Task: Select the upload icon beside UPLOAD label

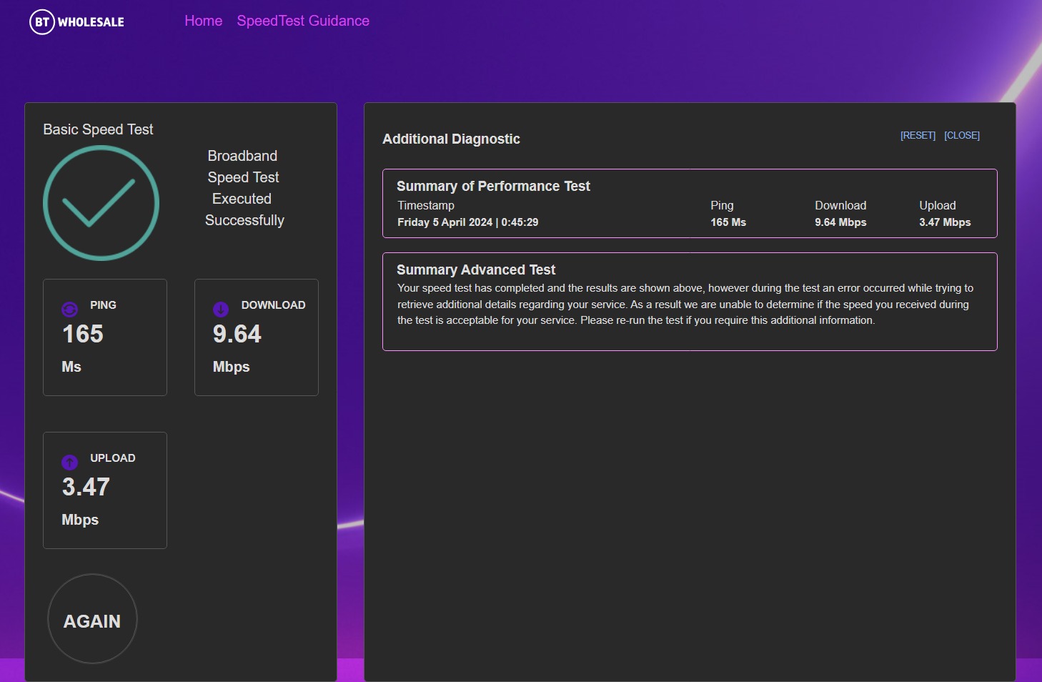Action: point(69,462)
